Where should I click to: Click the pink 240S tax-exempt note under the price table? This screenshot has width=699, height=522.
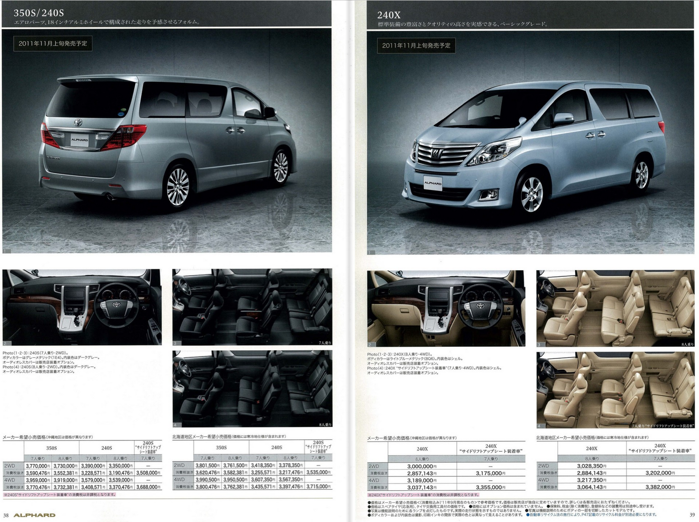[59, 495]
